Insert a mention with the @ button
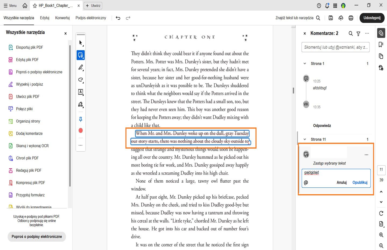 (x=306, y=183)
